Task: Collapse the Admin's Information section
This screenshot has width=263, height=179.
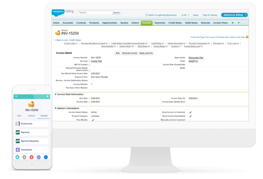Action: [x=55, y=108]
